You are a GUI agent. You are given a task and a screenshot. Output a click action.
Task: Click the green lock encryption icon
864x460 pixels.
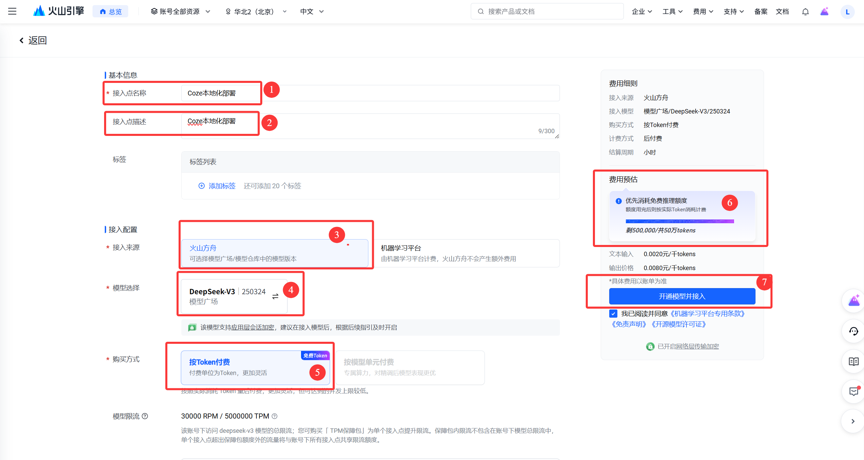(192, 328)
